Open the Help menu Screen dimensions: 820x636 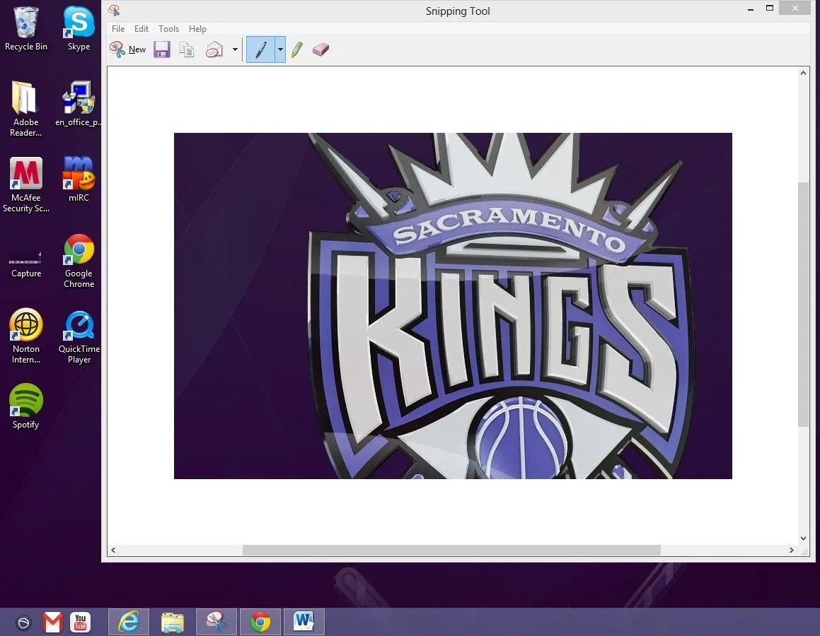(x=197, y=29)
